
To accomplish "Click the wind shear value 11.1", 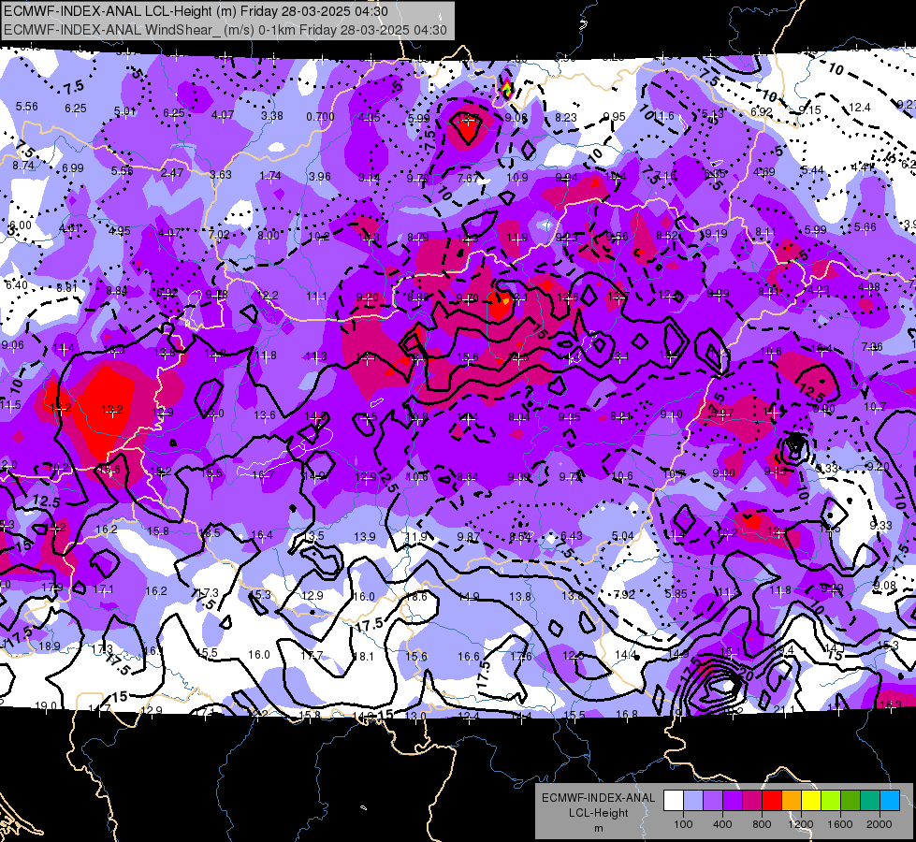I will [316, 297].
